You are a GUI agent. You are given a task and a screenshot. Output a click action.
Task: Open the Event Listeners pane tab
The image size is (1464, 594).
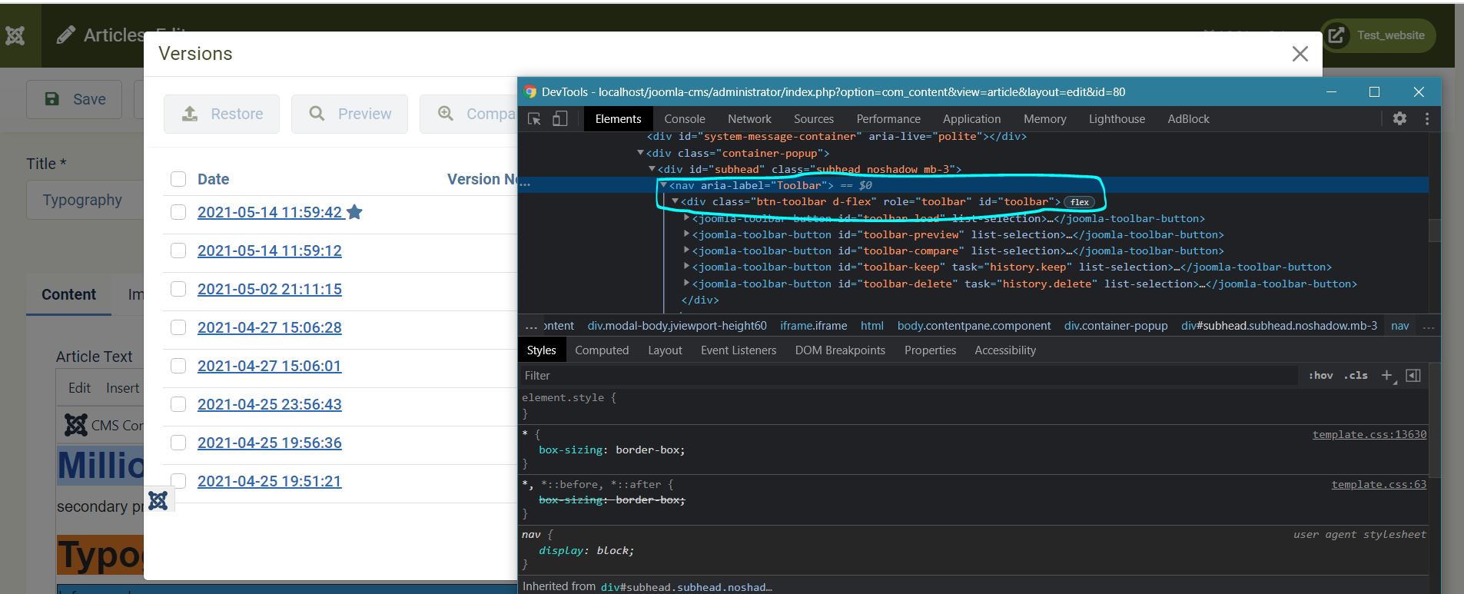pyautogui.click(x=739, y=350)
